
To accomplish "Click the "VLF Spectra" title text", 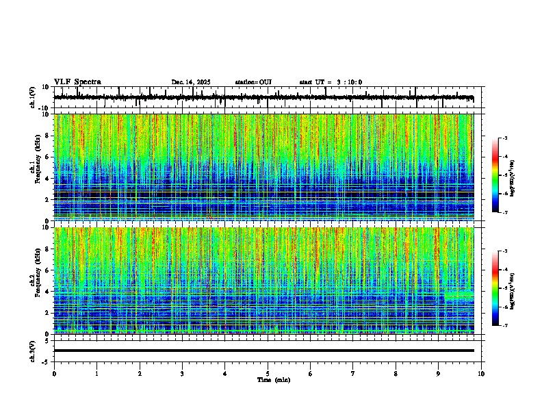I will pos(77,81).
